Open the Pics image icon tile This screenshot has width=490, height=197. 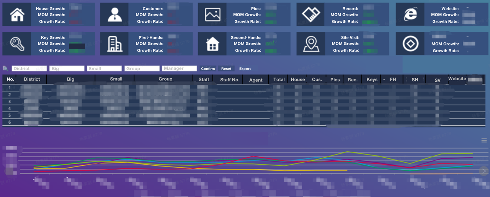212,15
